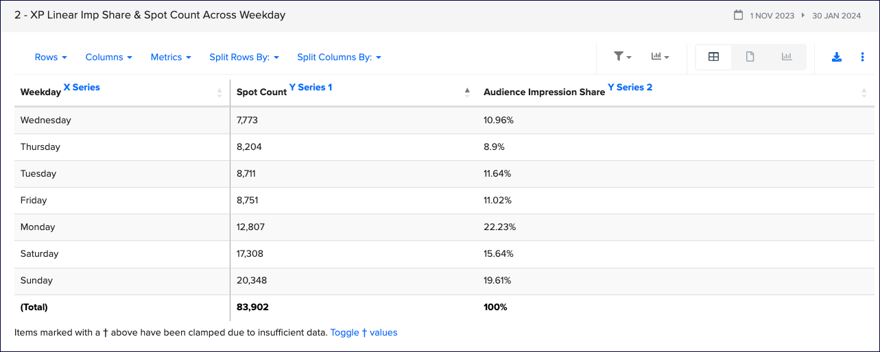Sort by Audience Impression Share arrows
Screen dimensions: 880x352
tap(864, 92)
